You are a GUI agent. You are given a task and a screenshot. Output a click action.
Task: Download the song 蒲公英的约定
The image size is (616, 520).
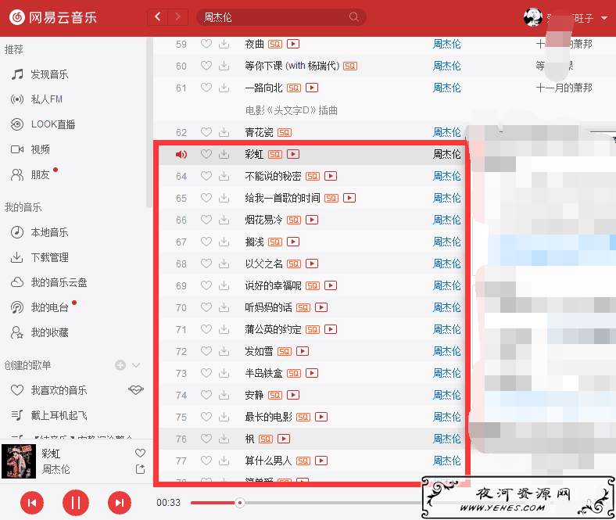tap(224, 329)
